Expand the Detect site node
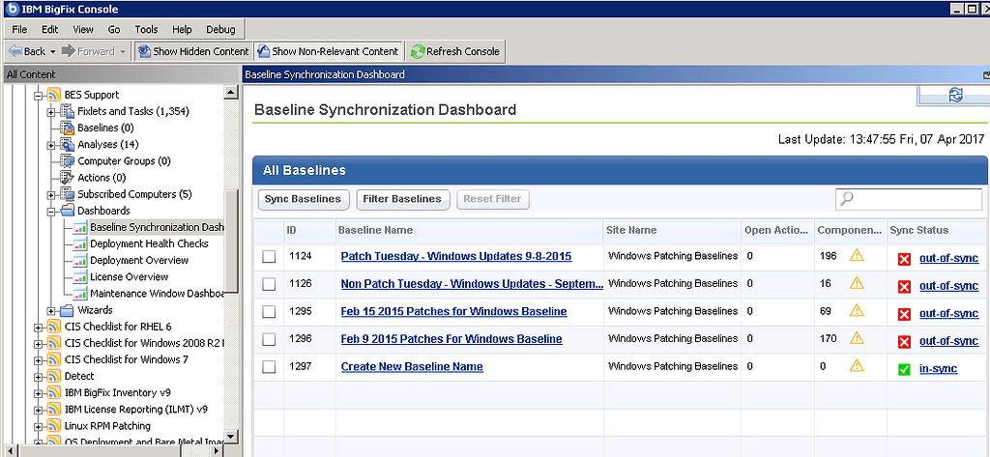990x457 pixels. (x=39, y=377)
